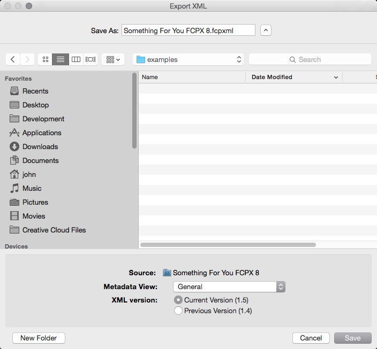Switch to icon view
Viewport: 377px width, 349px height.
(45, 59)
